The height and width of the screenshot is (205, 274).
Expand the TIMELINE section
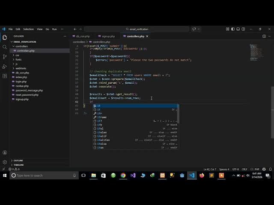(x=18, y=165)
